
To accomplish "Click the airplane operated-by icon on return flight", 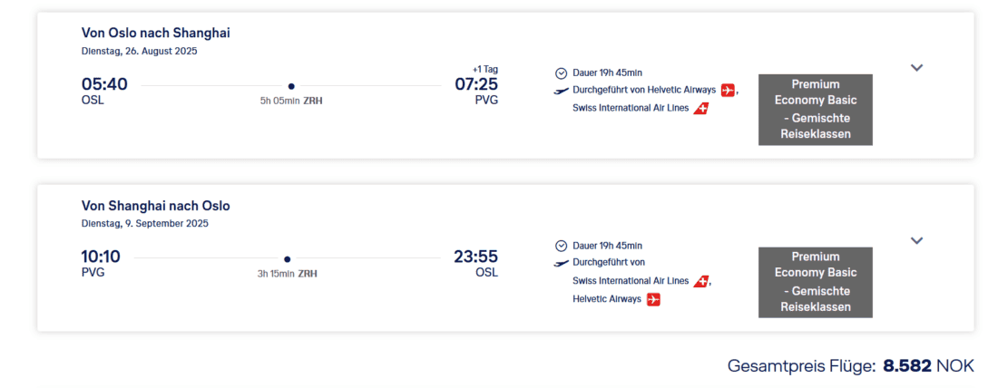I will [x=562, y=263].
